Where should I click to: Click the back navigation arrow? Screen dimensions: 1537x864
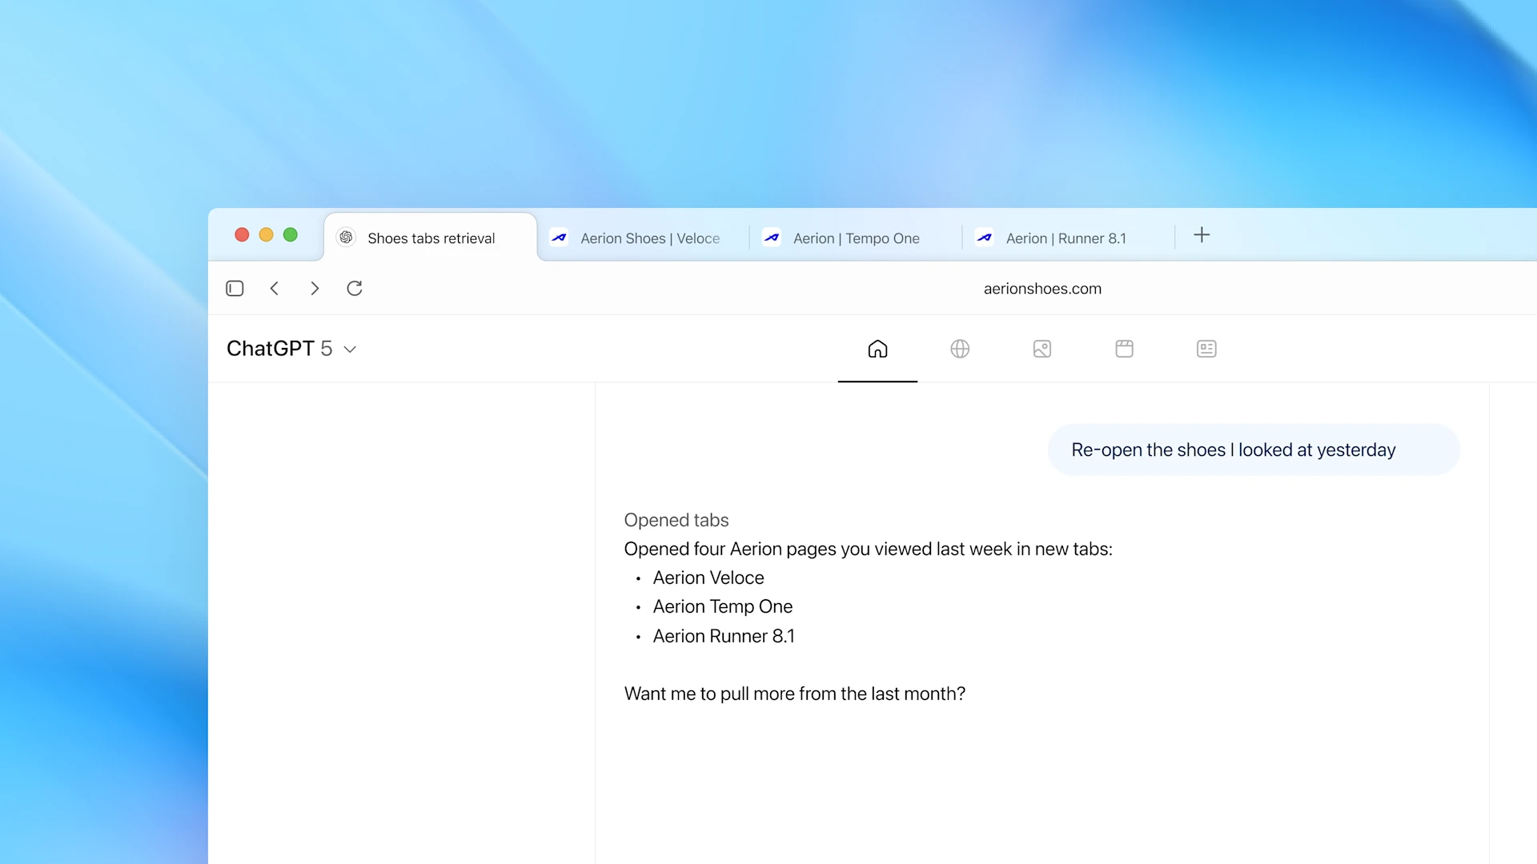click(x=275, y=288)
